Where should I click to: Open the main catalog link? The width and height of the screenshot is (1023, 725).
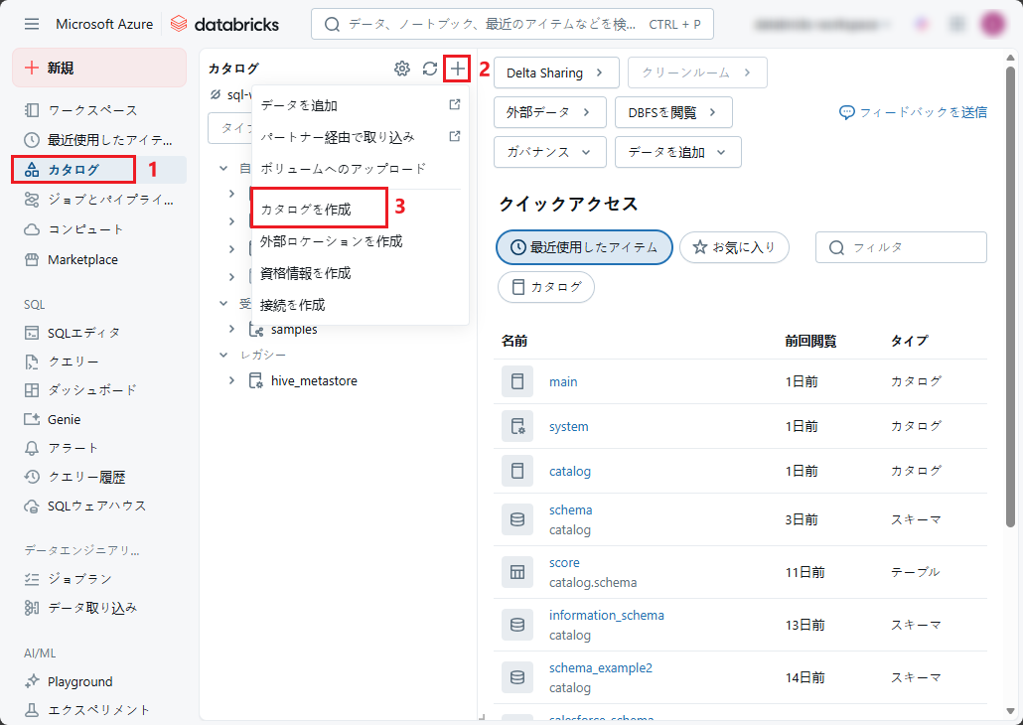pos(563,381)
